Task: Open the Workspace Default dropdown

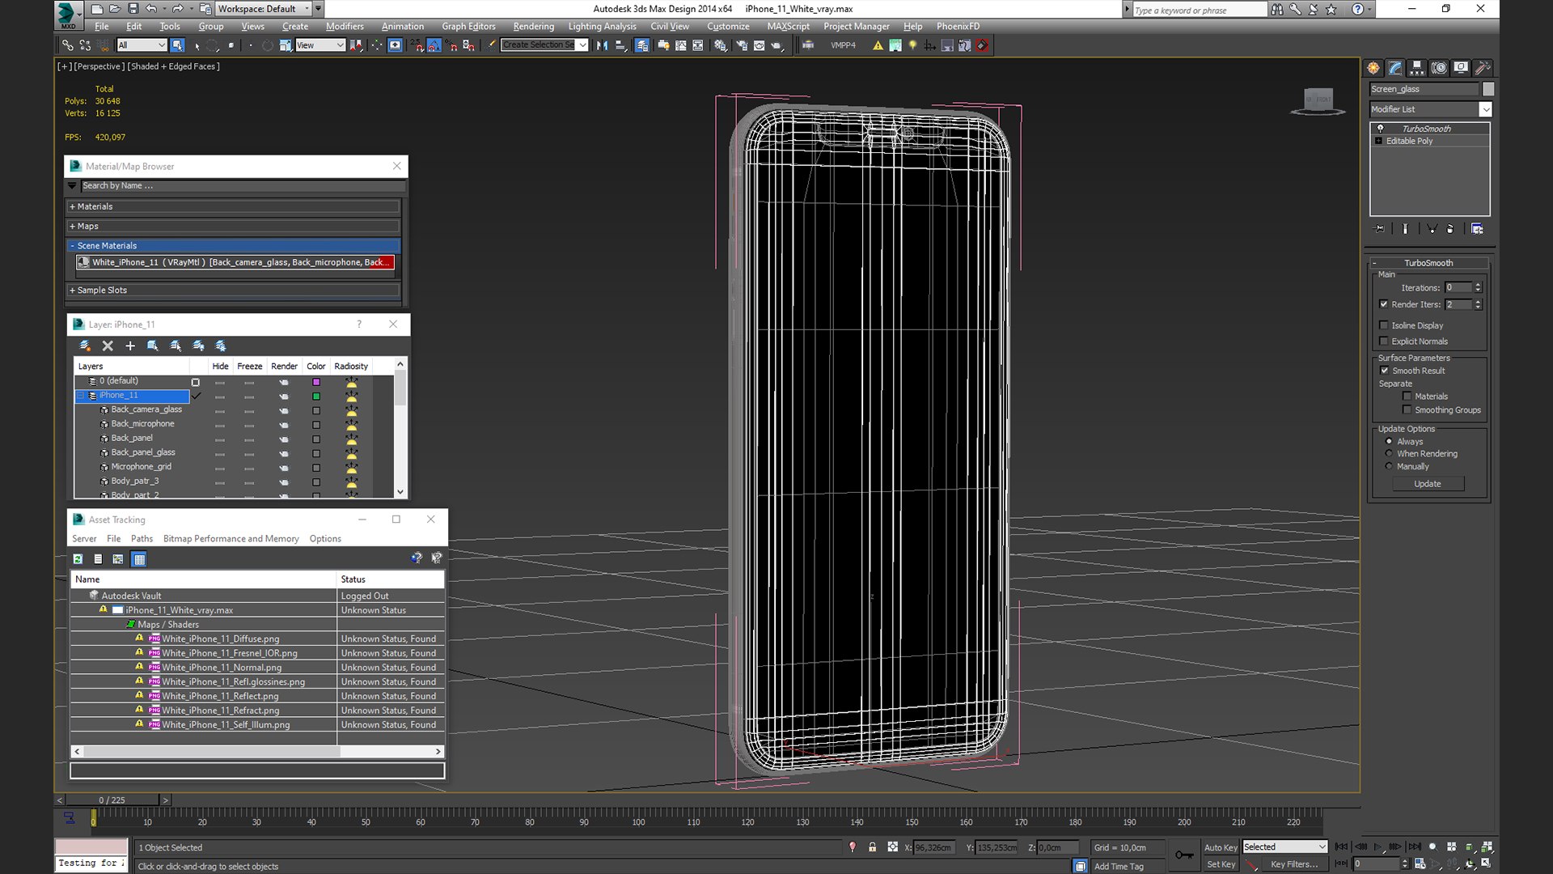Action: (264, 9)
